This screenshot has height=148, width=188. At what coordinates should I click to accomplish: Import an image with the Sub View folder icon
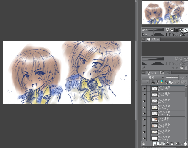pyautogui.click(x=182, y=68)
